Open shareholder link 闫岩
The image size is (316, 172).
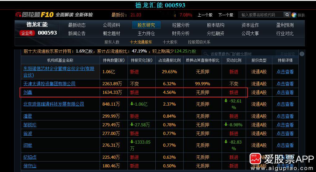coord(28,145)
